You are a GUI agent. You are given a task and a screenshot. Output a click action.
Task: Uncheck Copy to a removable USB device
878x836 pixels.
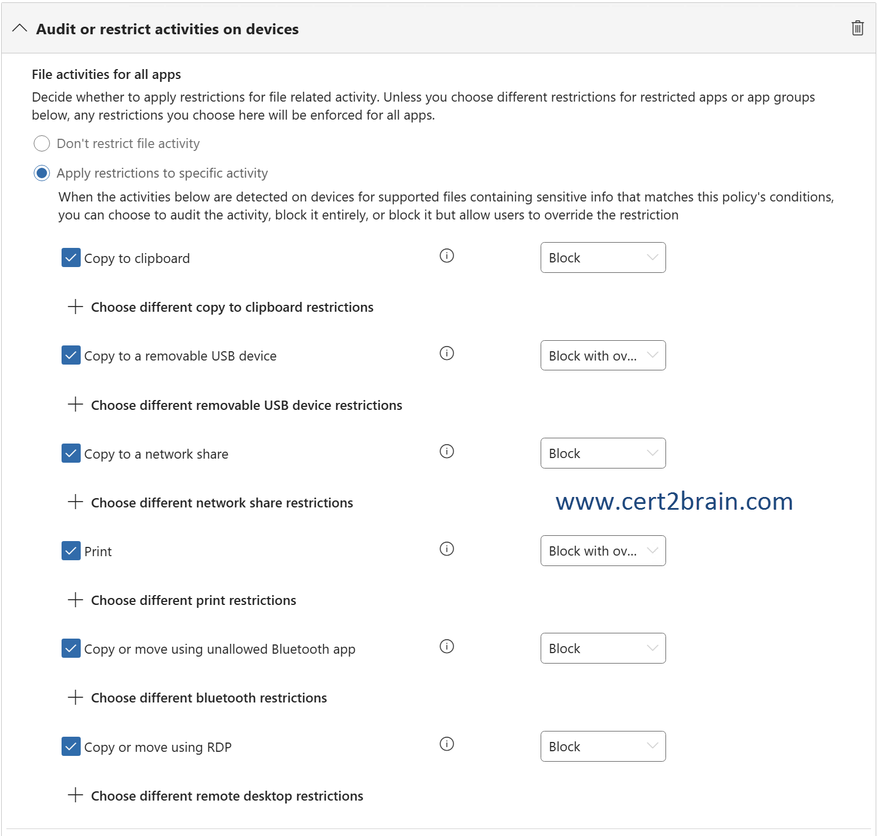71,355
